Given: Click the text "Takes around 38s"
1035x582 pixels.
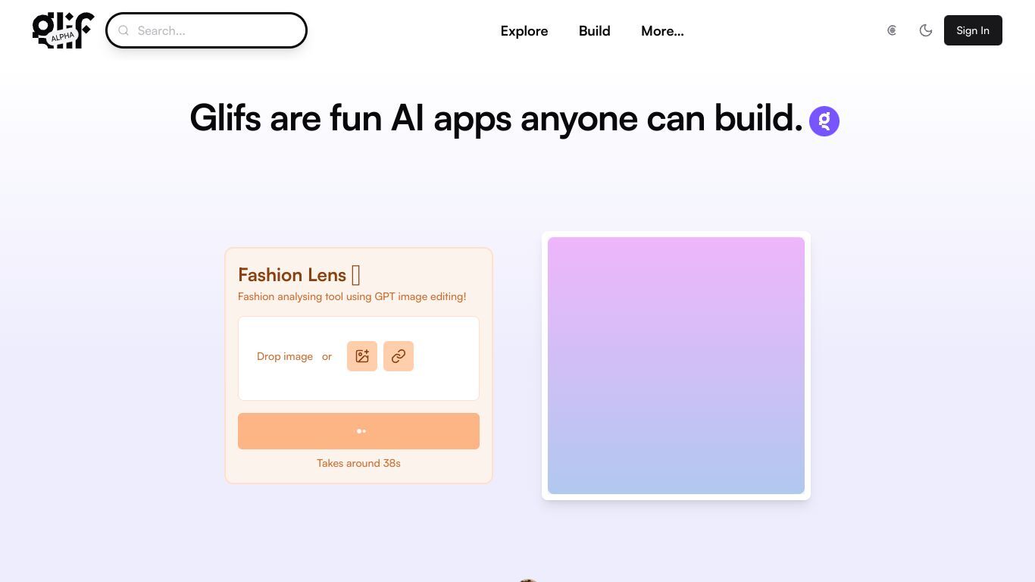Looking at the screenshot, I should tap(358, 463).
